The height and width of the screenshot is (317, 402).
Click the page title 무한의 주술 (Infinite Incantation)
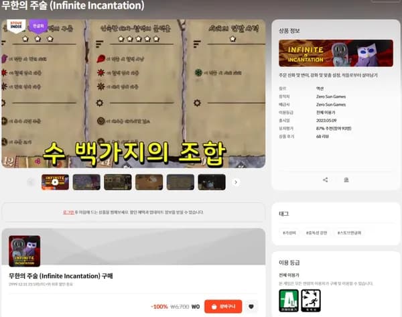73,5
